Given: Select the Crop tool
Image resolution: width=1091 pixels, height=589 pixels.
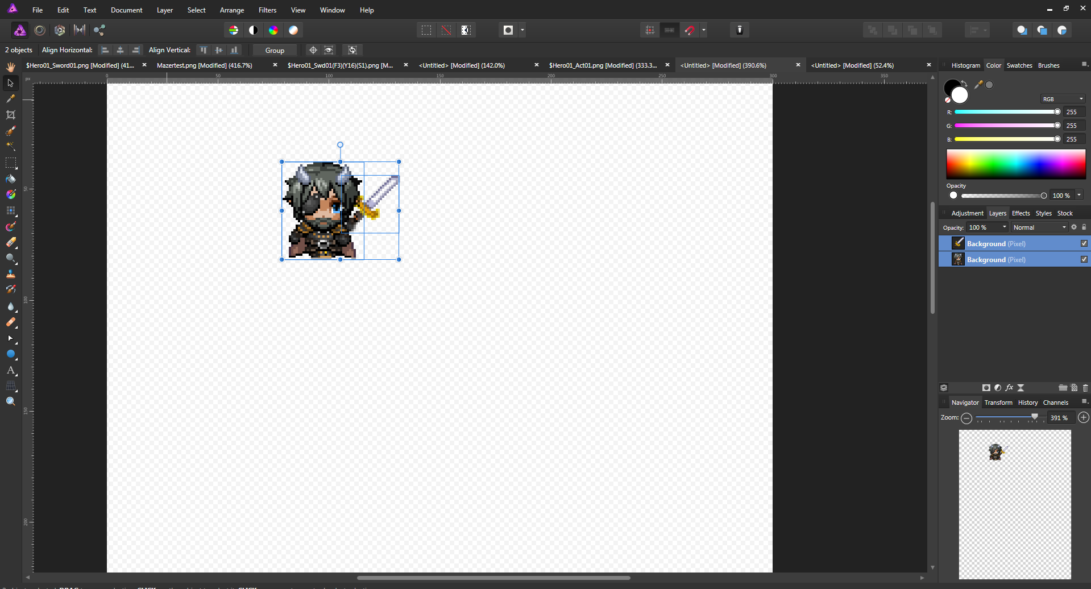Looking at the screenshot, I should tap(10, 115).
